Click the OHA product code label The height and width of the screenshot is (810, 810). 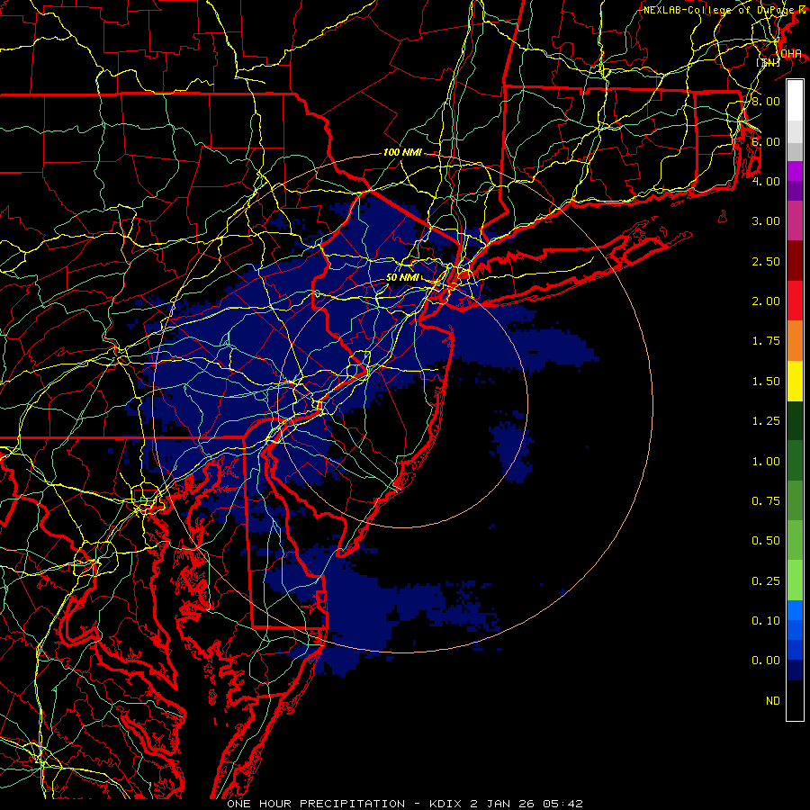pyautogui.click(x=791, y=54)
